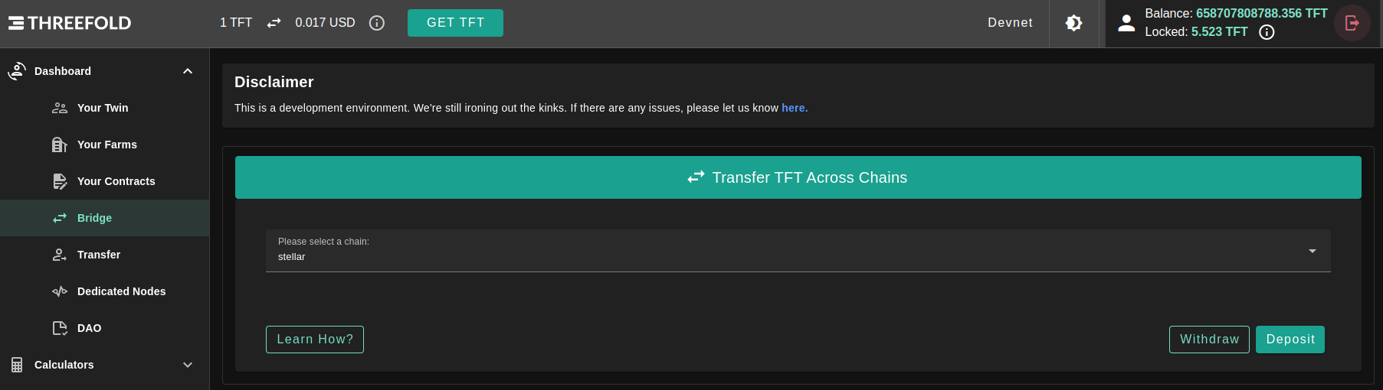Open the chain selection dropdown
The height and width of the screenshot is (390, 1383).
coord(798,251)
